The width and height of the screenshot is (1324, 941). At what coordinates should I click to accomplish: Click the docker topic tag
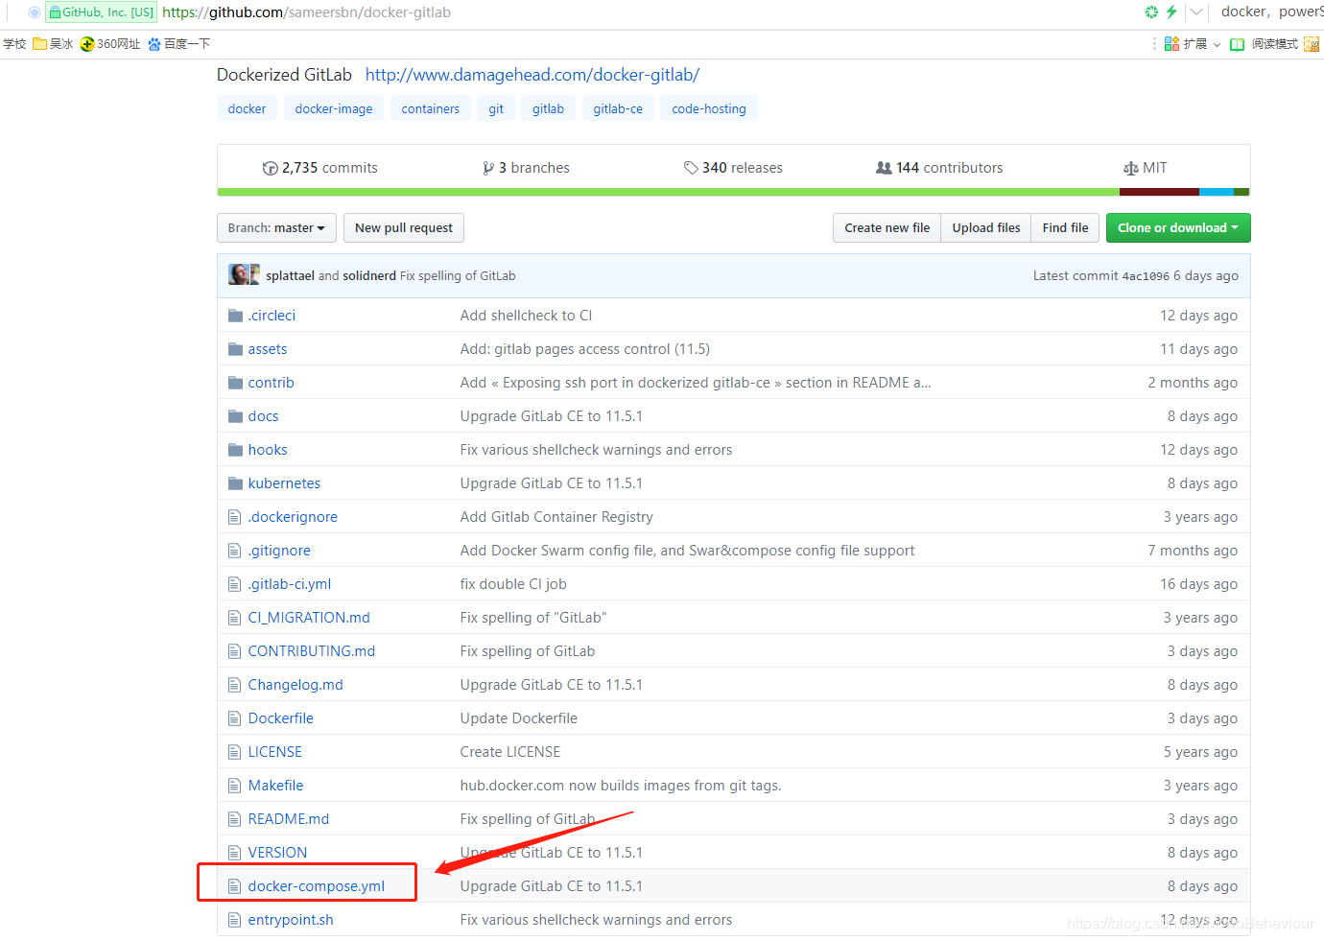(x=247, y=109)
